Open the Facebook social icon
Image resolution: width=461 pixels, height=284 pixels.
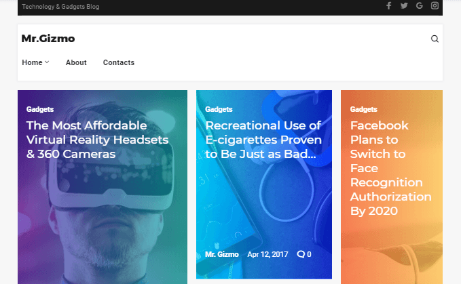click(x=388, y=6)
